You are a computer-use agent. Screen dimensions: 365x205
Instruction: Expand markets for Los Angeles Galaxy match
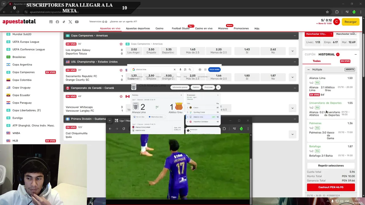click(292, 51)
